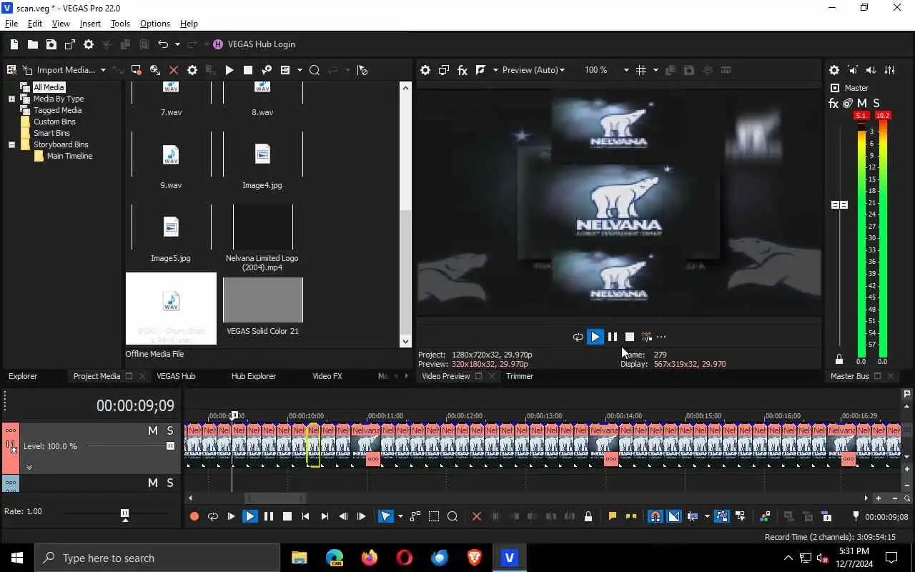The image size is (915, 572).
Task: Start media preview in Project Media toolbar
Action: [229, 70]
